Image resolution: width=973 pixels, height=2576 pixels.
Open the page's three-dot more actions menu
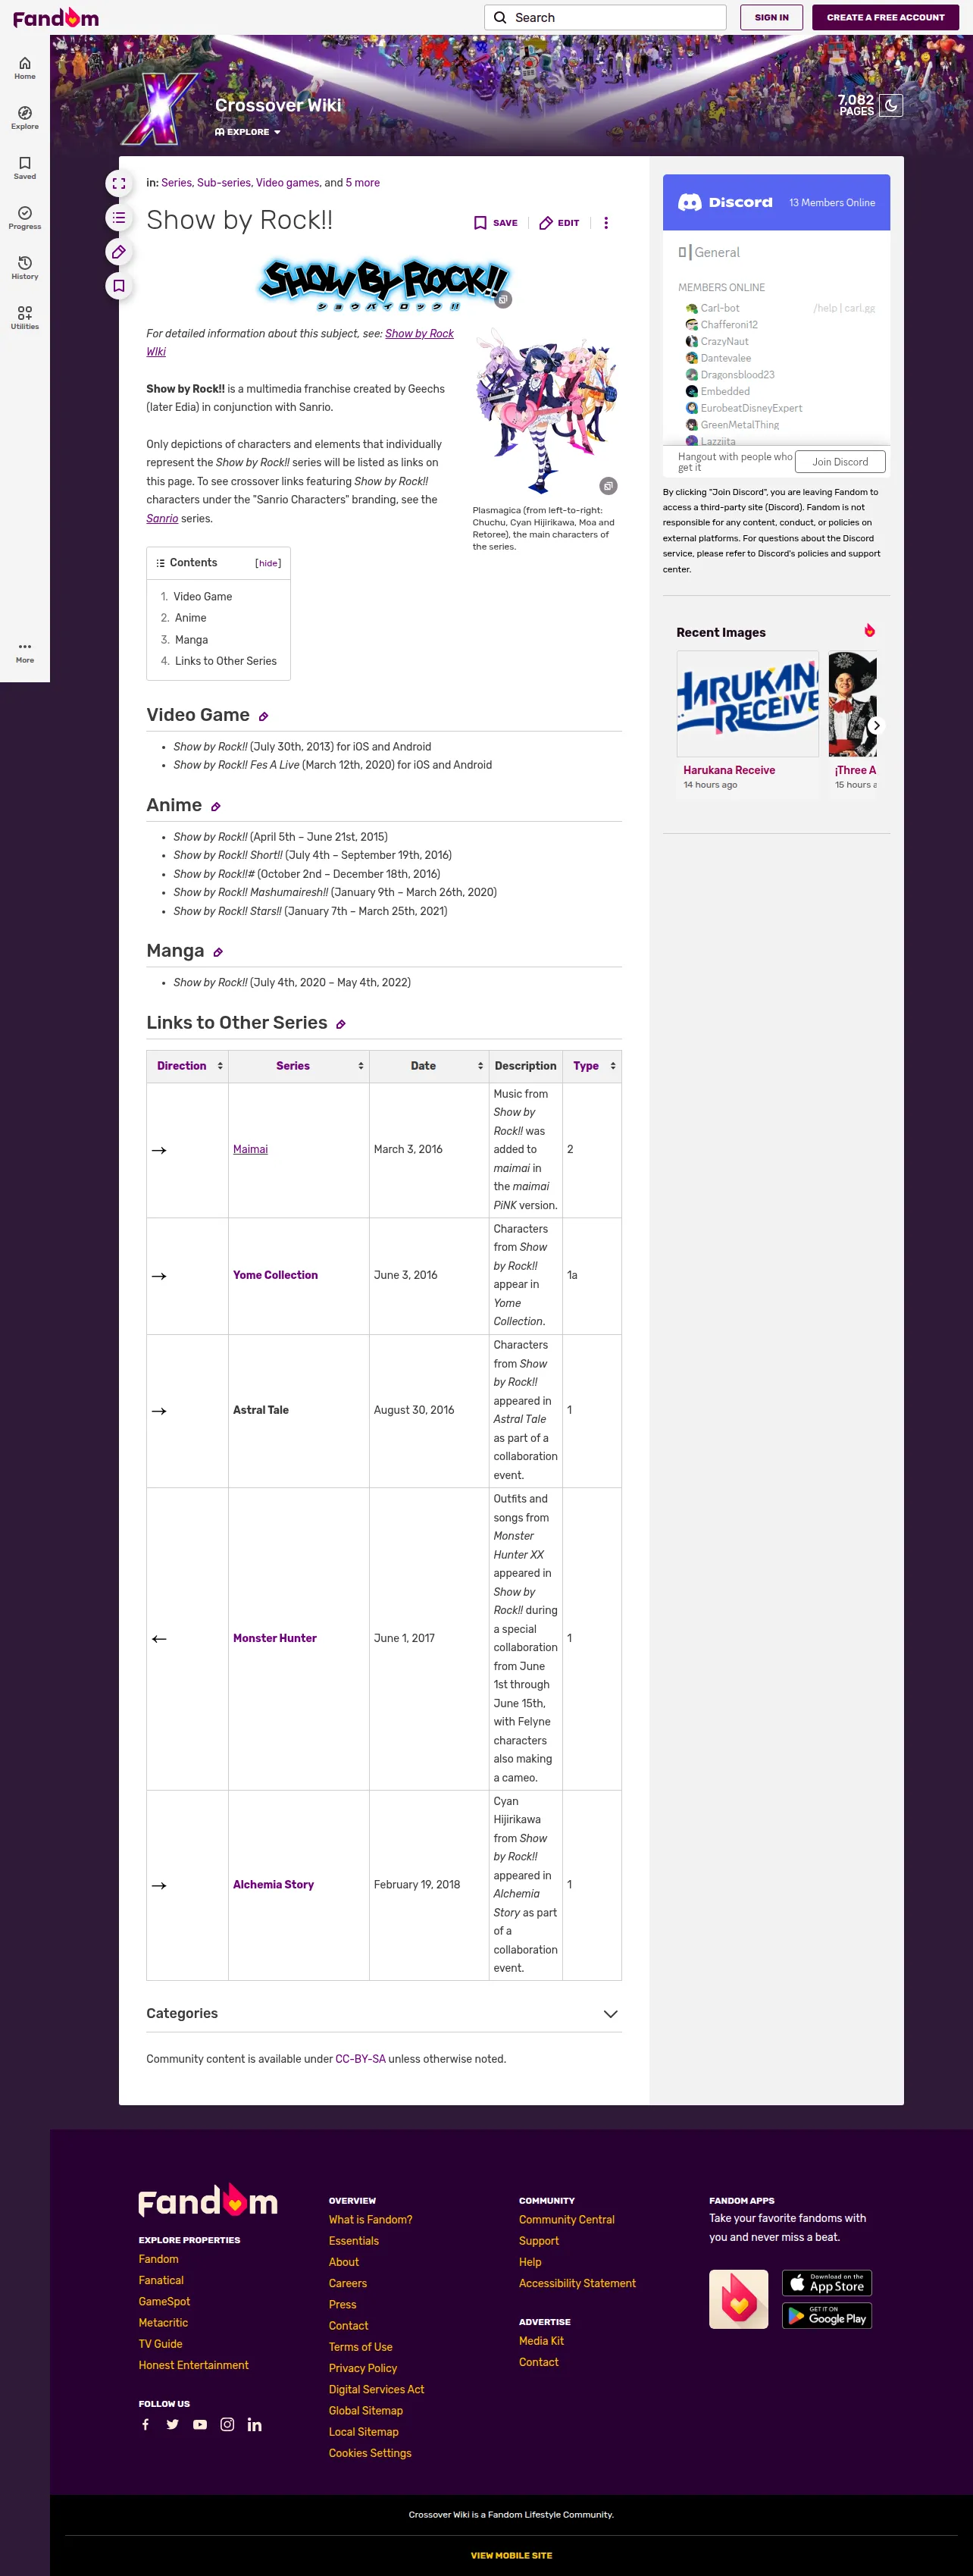pos(606,223)
